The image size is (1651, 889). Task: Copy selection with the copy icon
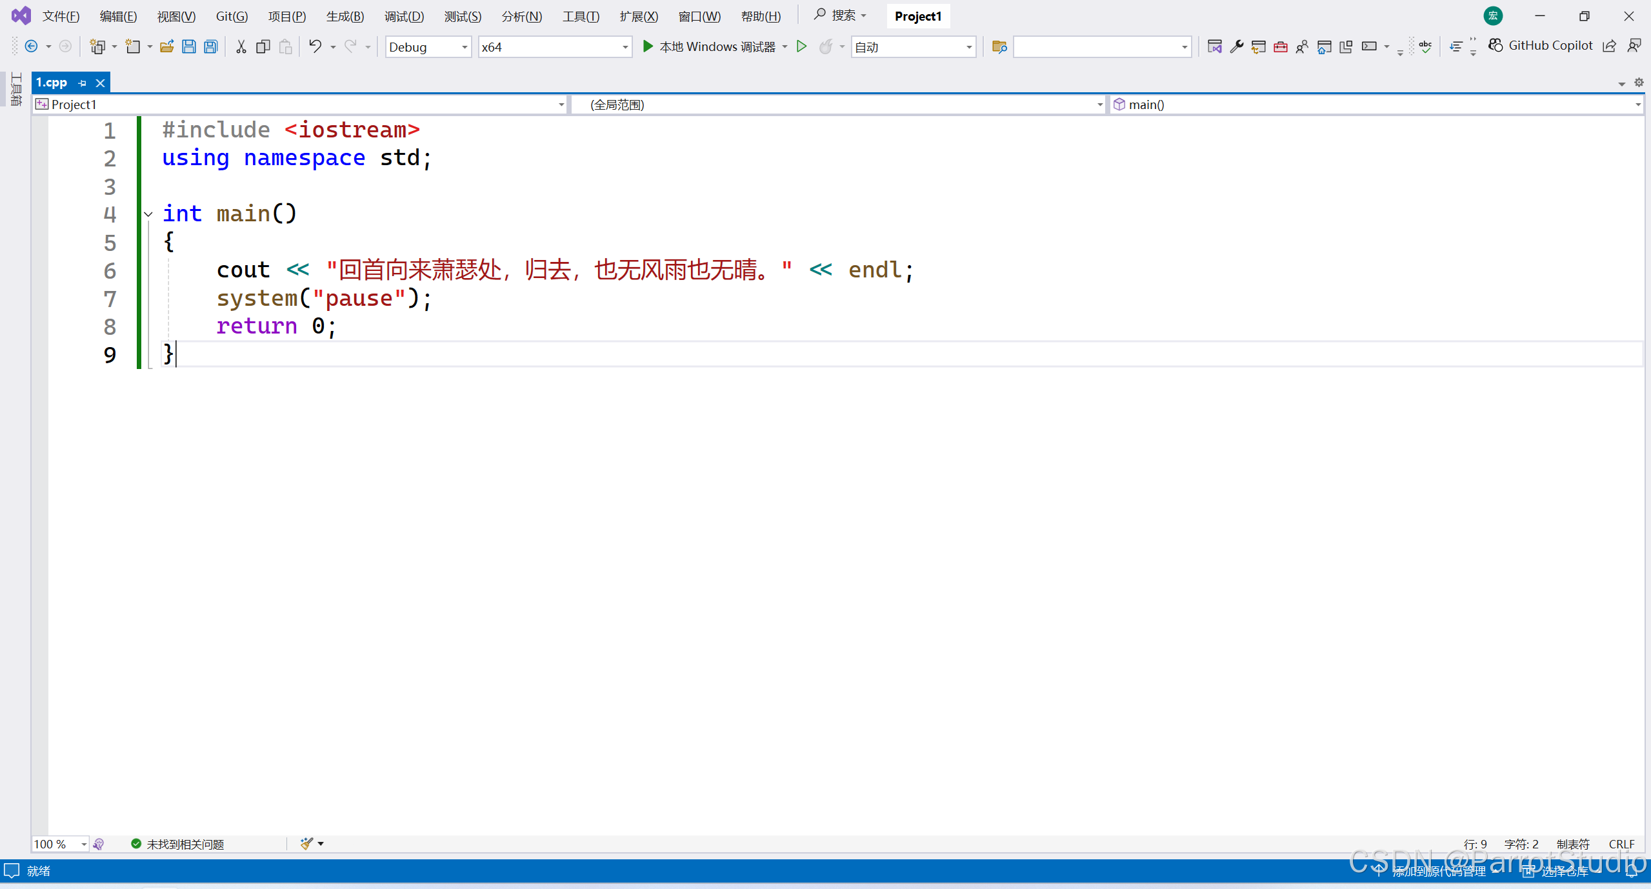pyautogui.click(x=263, y=46)
